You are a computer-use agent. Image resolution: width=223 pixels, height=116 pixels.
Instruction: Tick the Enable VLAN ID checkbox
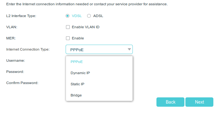pos(68,27)
